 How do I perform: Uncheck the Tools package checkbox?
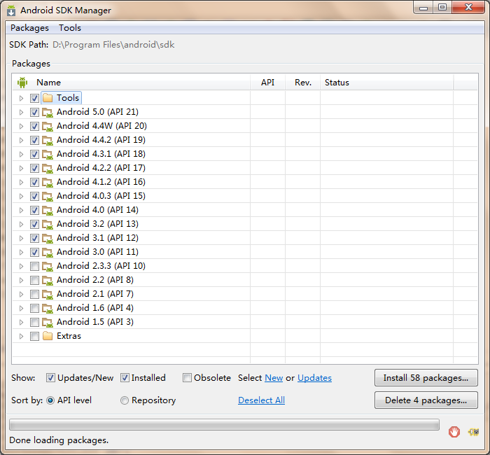tap(34, 99)
